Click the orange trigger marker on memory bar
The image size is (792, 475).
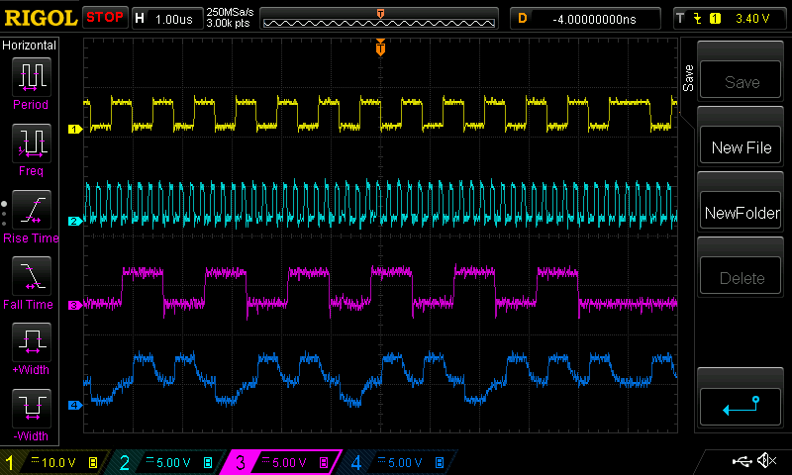[x=380, y=14]
